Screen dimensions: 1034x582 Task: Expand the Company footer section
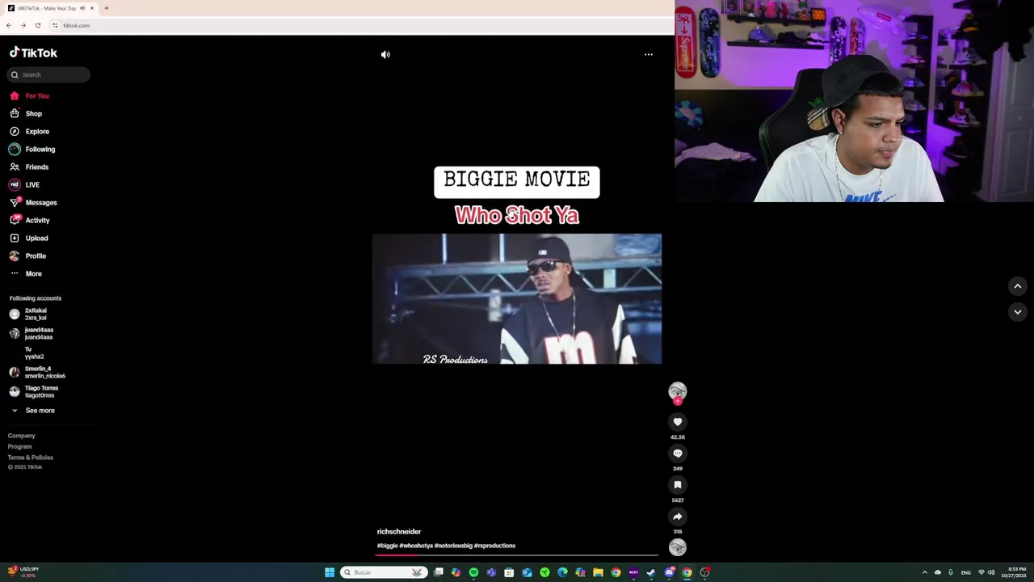(22, 436)
